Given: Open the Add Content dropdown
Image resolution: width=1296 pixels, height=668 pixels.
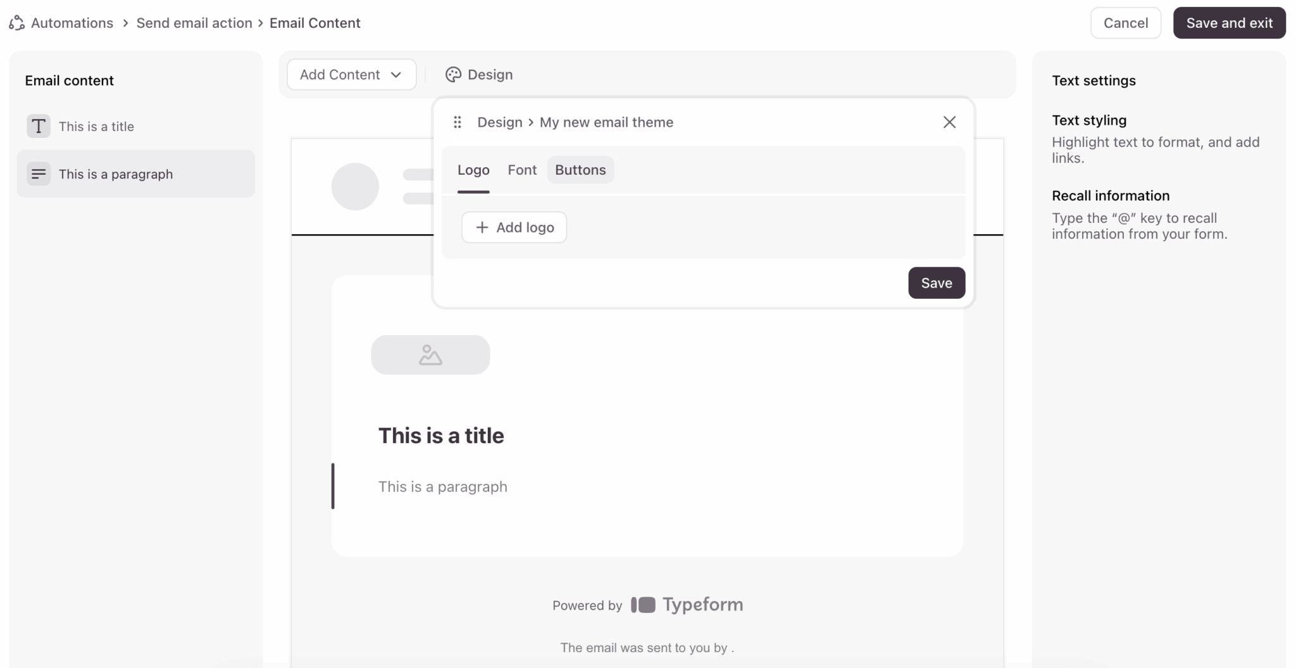Looking at the screenshot, I should pos(351,75).
